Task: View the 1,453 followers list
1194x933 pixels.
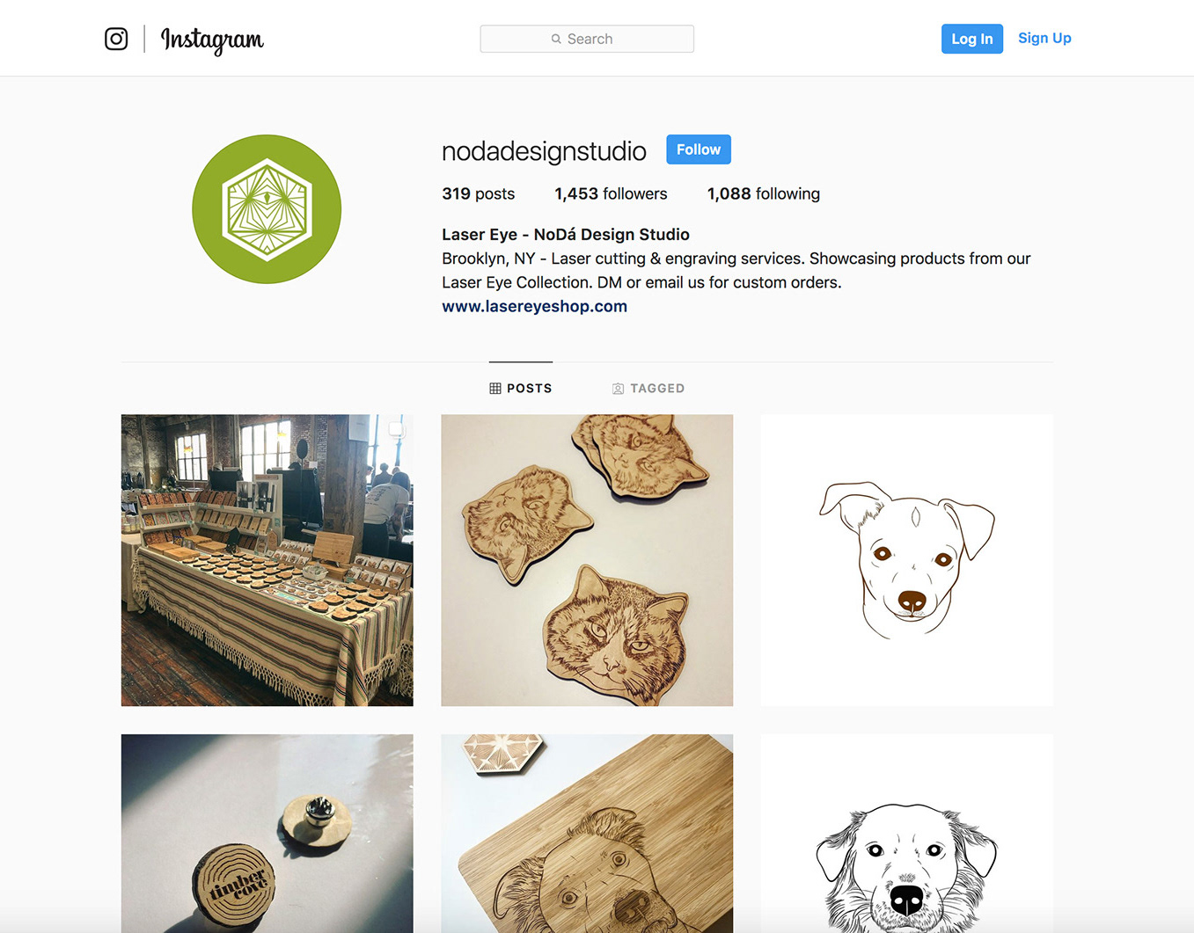Action: [611, 193]
